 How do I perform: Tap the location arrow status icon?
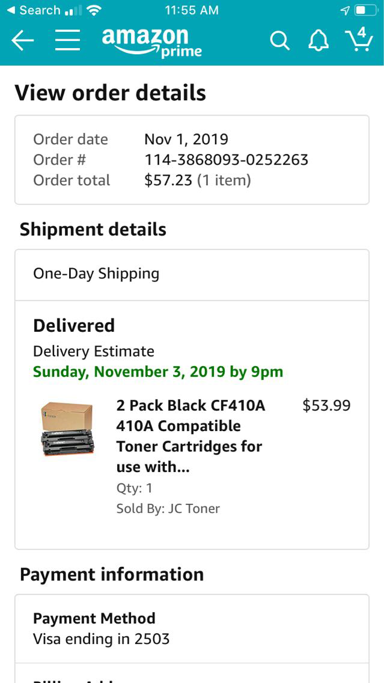tap(345, 10)
